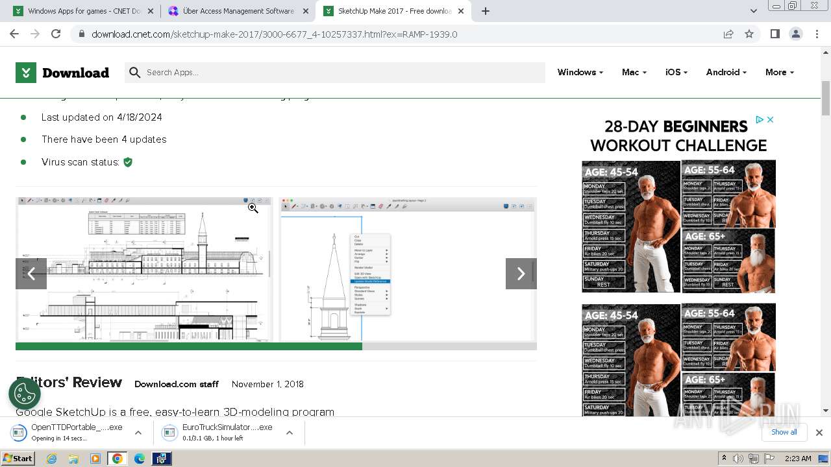831x467 pixels.
Task: Close the Über Access Management tab
Action: pyautogui.click(x=305, y=11)
